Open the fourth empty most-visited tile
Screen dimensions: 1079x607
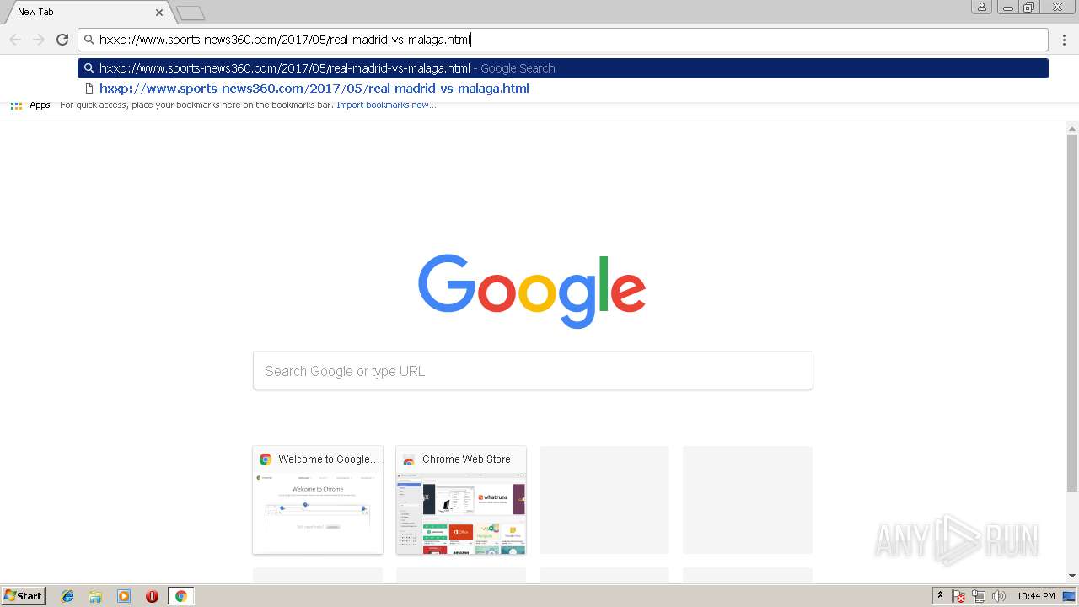click(x=748, y=500)
